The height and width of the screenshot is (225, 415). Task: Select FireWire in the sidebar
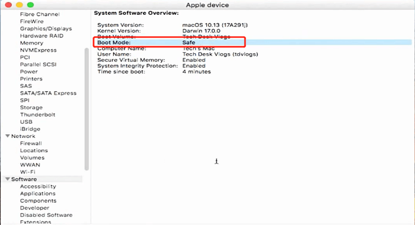point(32,21)
